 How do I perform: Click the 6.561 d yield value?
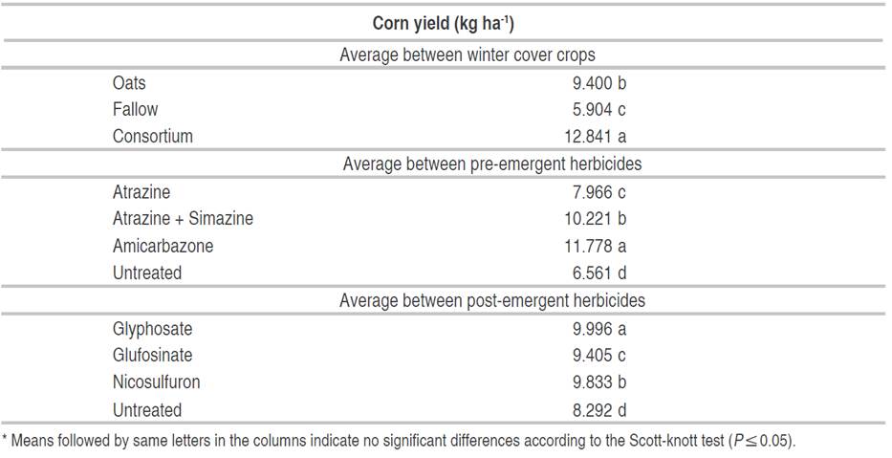pyautogui.click(x=599, y=273)
